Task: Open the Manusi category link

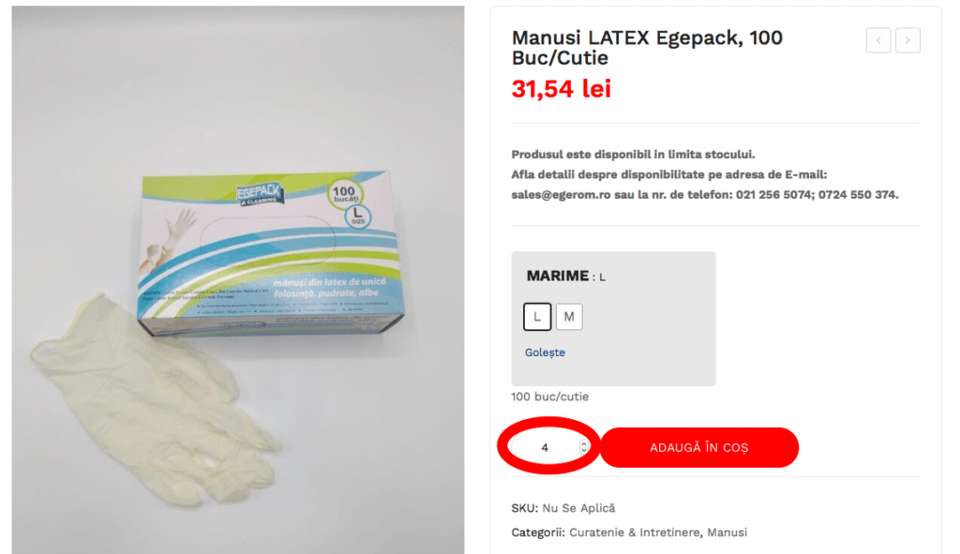Action: pyautogui.click(x=727, y=532)
